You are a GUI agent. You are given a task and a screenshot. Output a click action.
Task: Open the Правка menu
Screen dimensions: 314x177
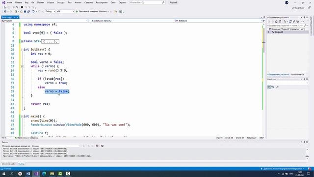[x=19, y=2]
